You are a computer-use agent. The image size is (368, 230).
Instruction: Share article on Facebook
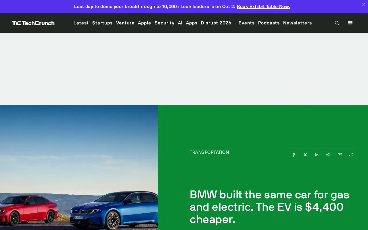[x=294, y=155]
